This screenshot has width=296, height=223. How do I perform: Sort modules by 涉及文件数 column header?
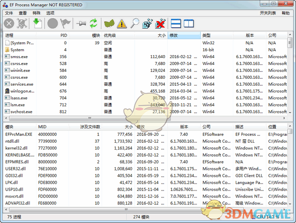tap(85, 127)
